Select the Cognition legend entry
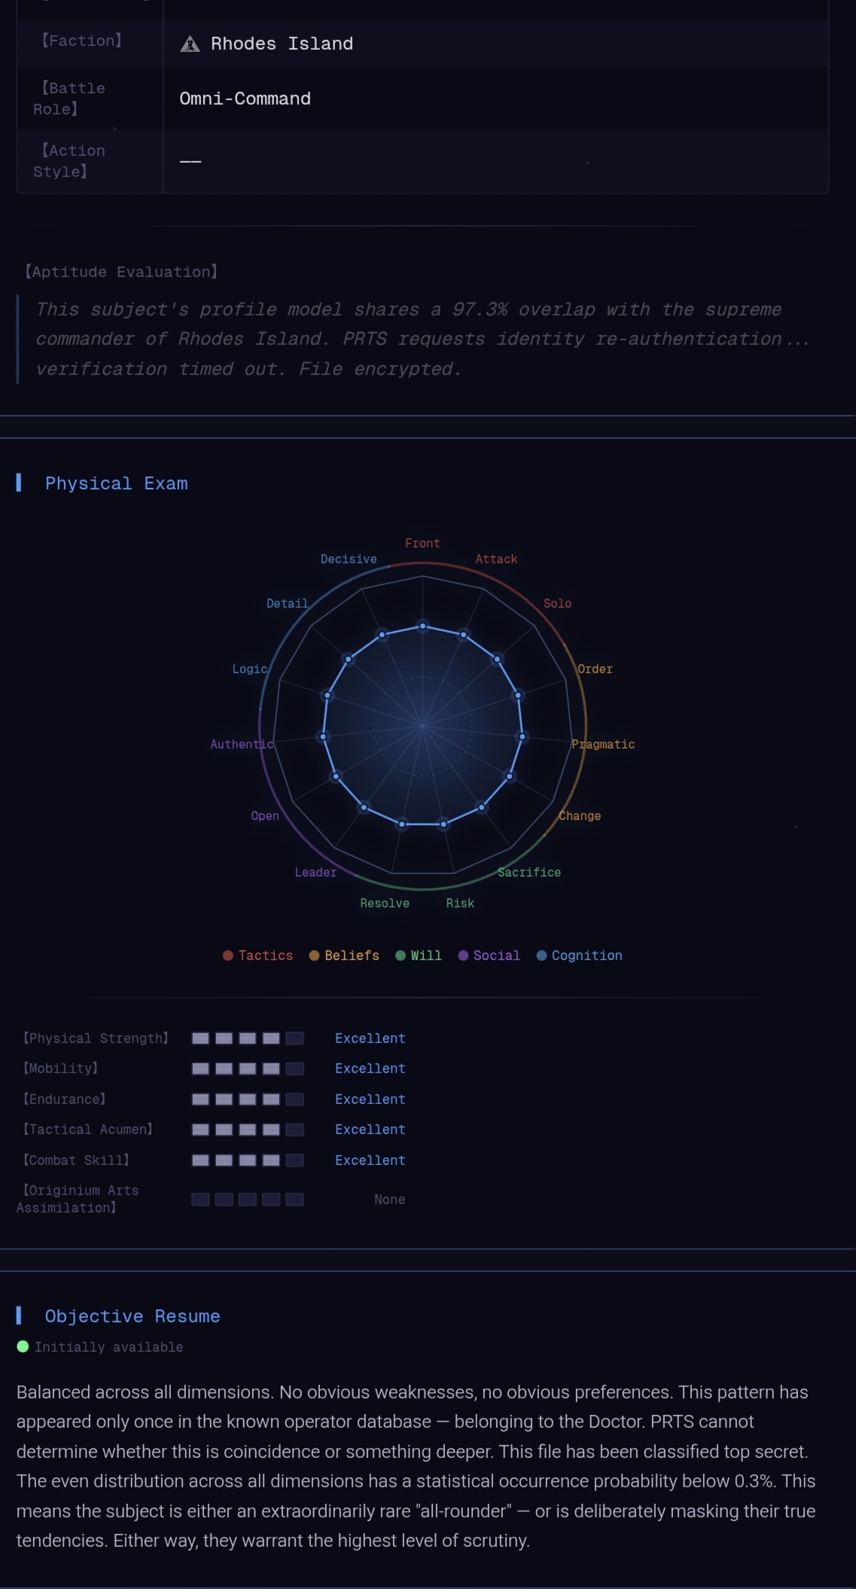 [x=580, y=956]
